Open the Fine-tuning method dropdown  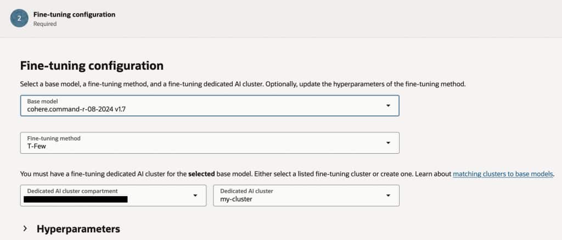click(x=209, y=142)
